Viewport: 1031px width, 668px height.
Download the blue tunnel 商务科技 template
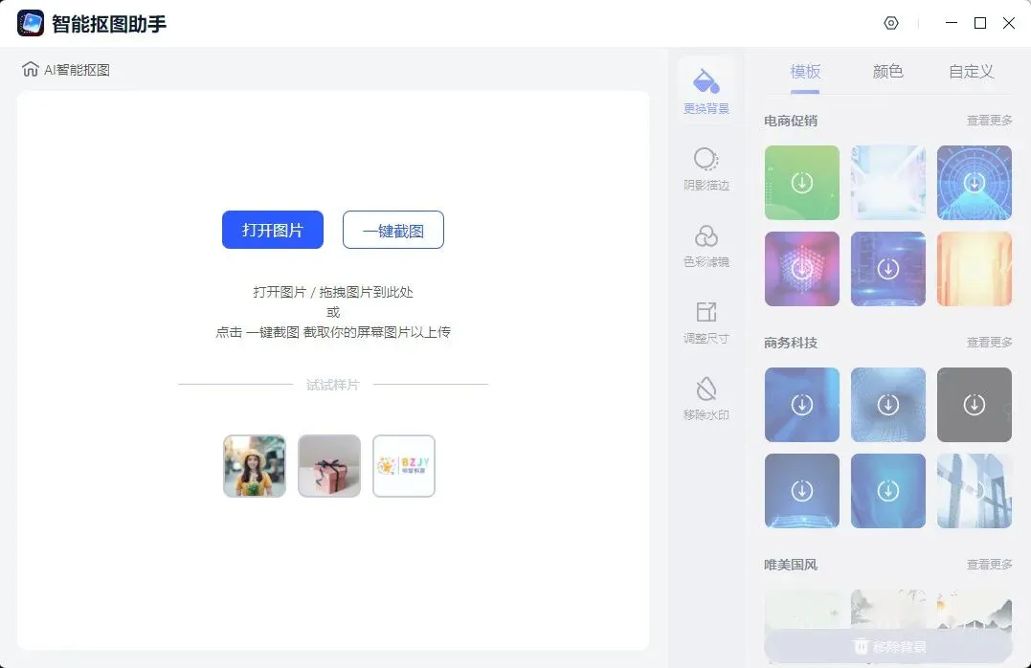888,405
